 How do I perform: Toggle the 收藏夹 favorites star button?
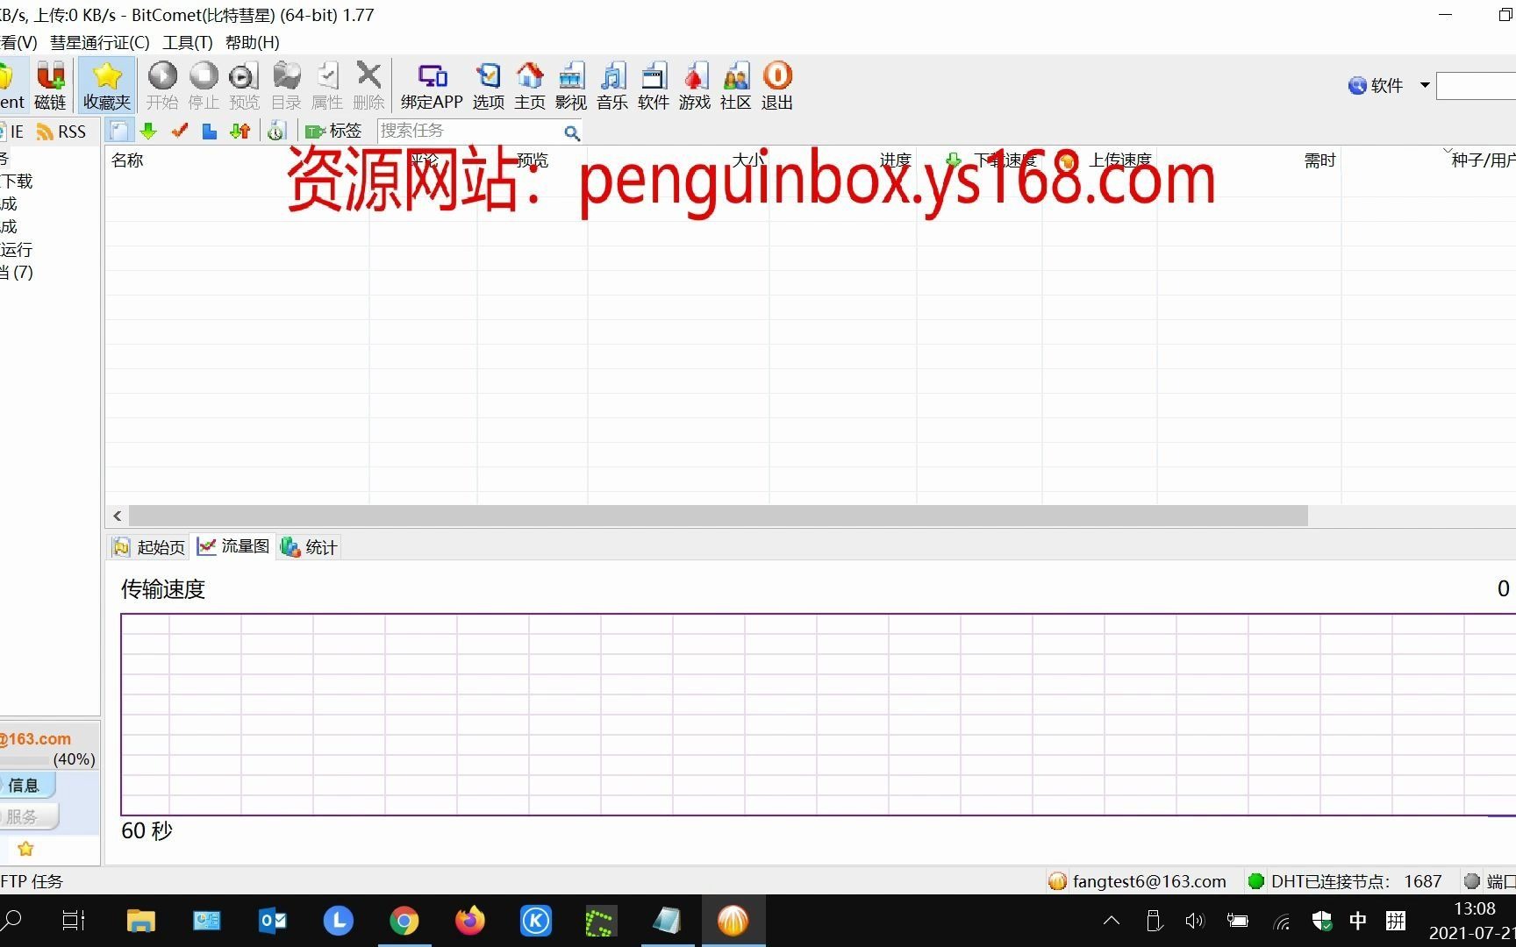[107, 85]
